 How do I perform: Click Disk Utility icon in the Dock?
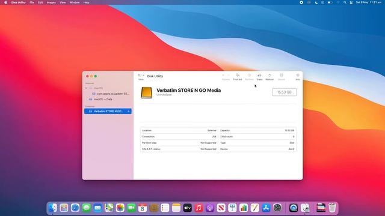[305, 208]
